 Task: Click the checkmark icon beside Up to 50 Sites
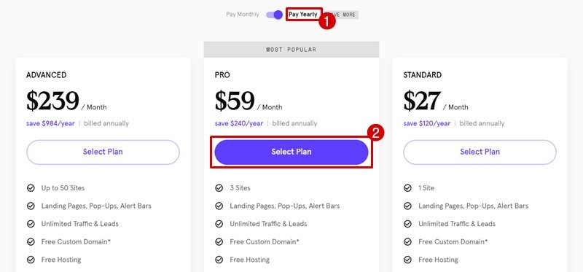point(31,188)
